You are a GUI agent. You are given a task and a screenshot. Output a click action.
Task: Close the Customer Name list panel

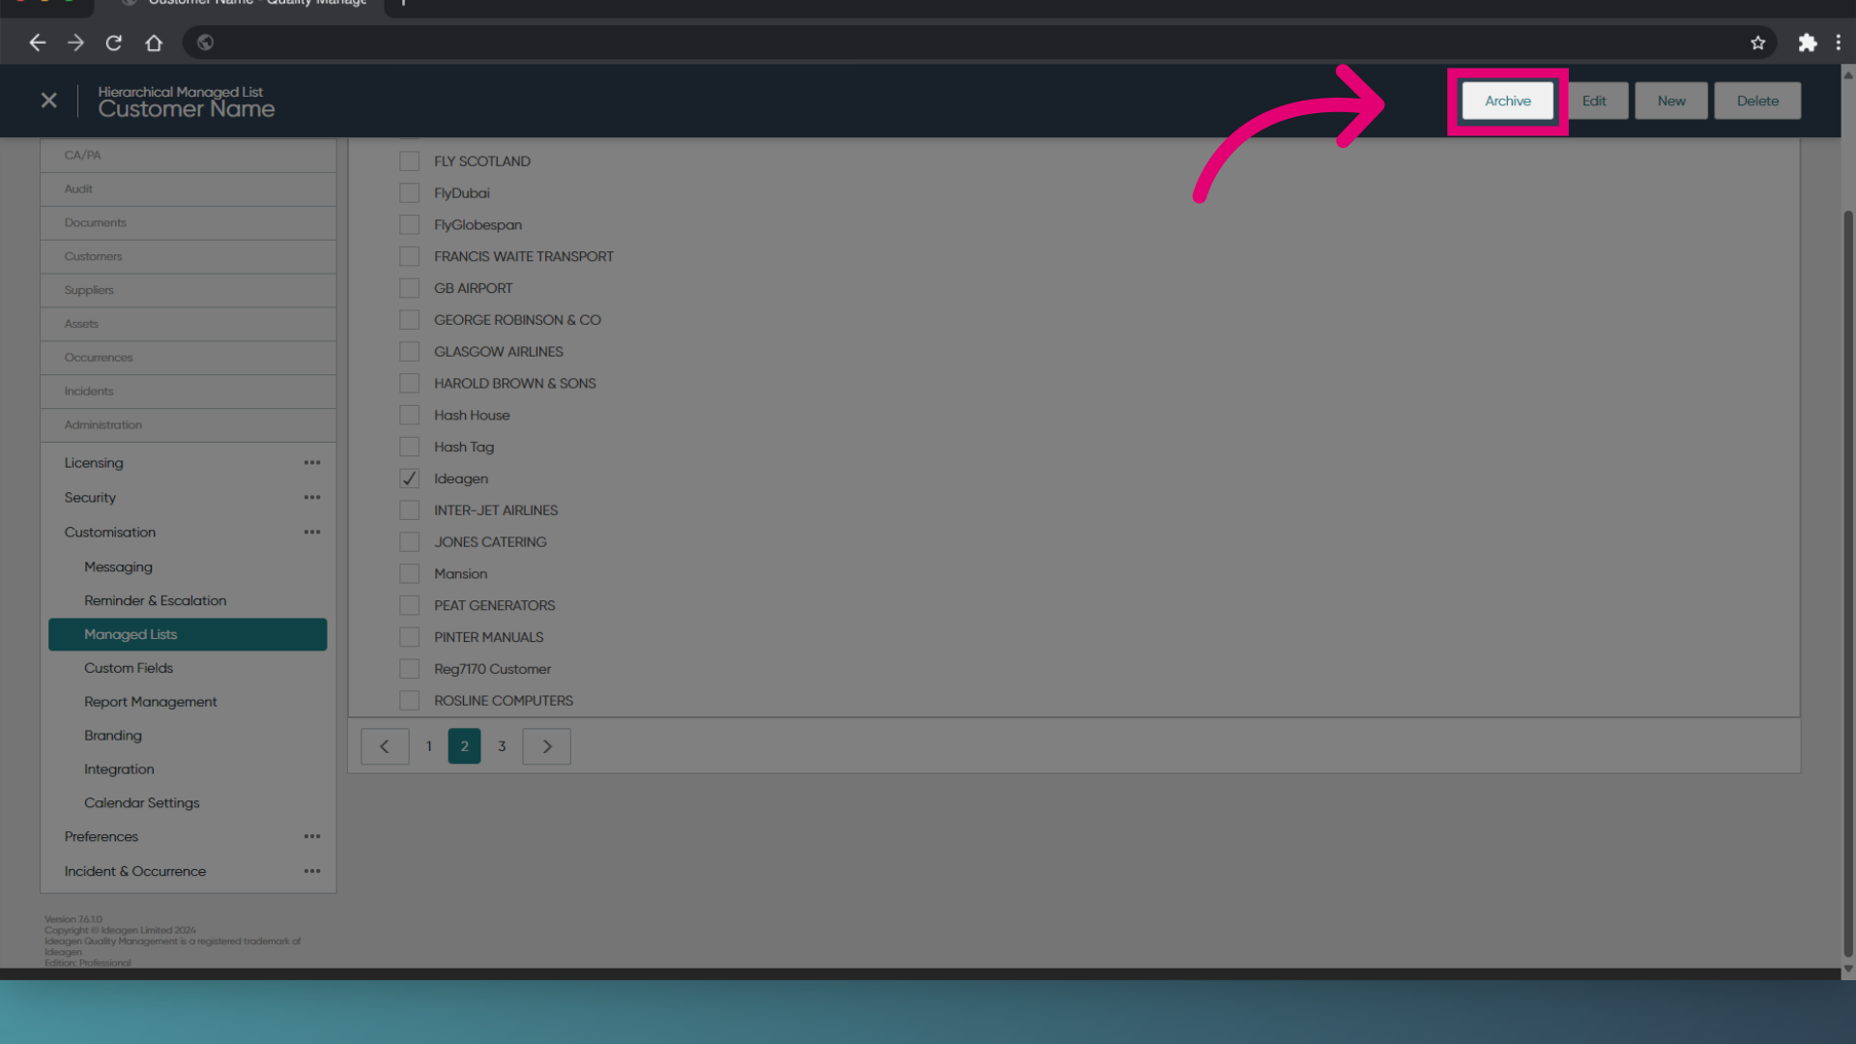point(49,101)
